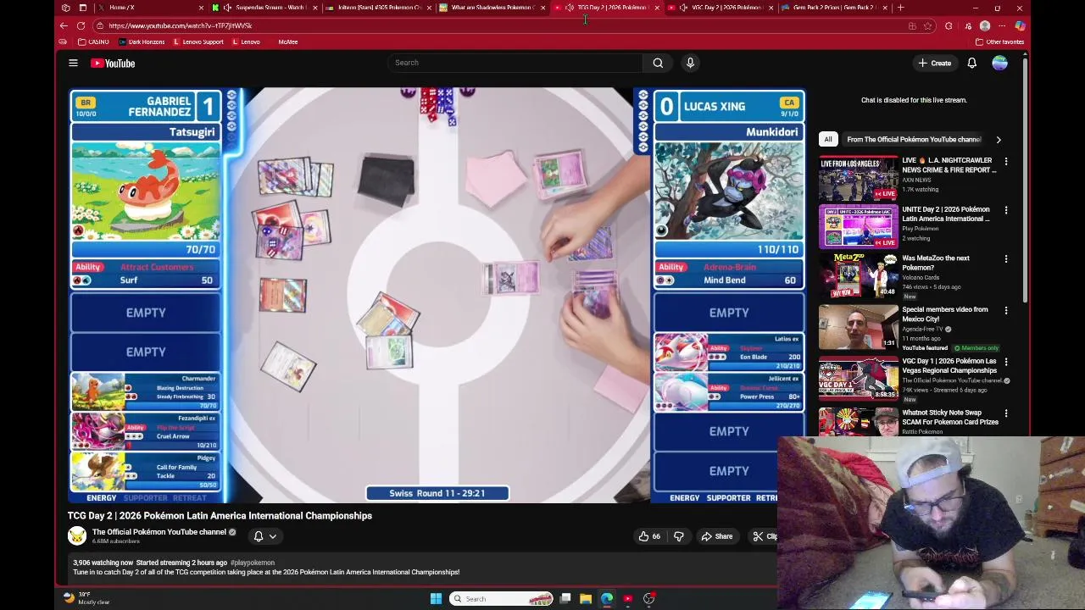
Task: Open Whatnot Sticky Note Swap video thumbnail
Action: click(858, 422)
